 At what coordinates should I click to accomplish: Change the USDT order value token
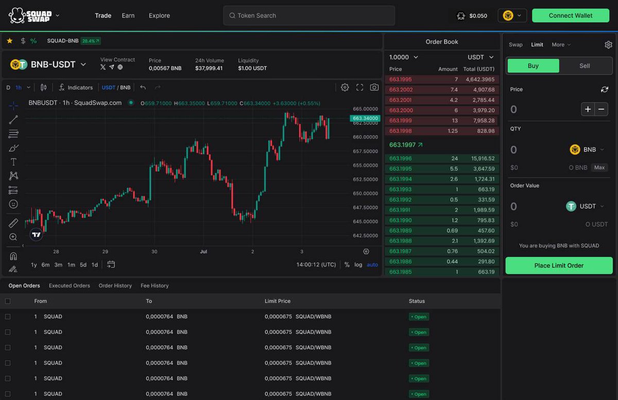585,206
